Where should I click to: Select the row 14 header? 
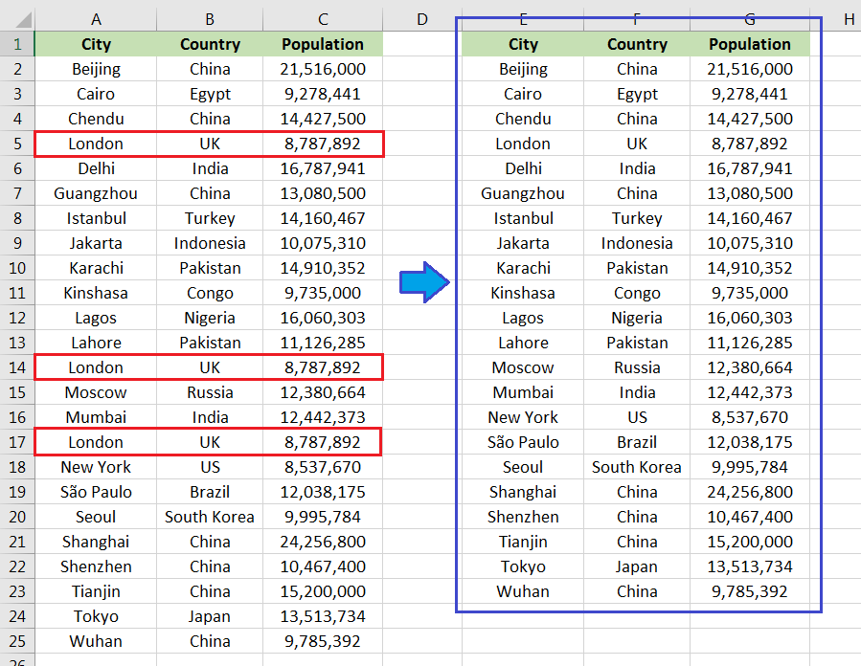click(17, 367)
